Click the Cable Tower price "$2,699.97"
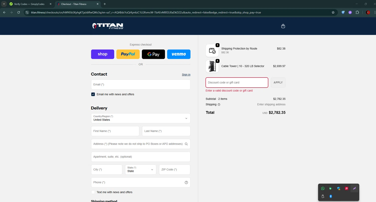 coord(279,66)
